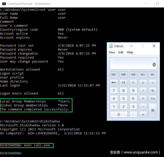This screenshot has width=164, height=157.
Task: Click 'Password expires' Never value
Action: point(63,49)
